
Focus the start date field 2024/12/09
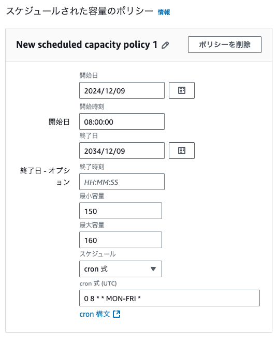(x=122, y=90)
